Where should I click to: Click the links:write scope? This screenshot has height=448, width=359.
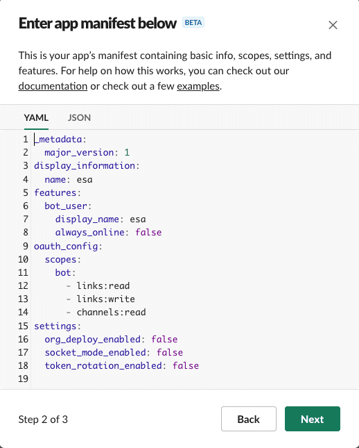106,299
